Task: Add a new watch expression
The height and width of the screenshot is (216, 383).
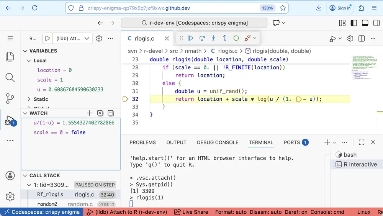Action: (x=89, y=113)
